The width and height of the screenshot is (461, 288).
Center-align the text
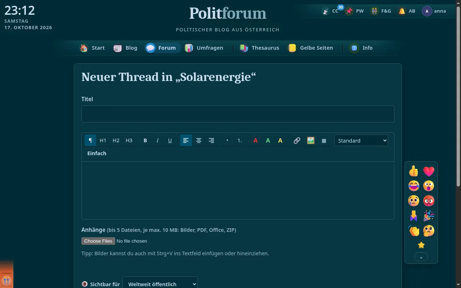coord(198,140)
